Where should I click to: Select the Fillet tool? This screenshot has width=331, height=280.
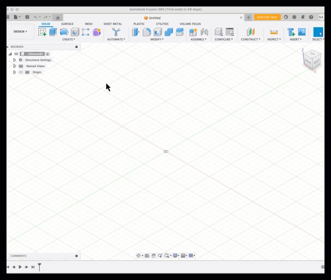pos(147,32)
